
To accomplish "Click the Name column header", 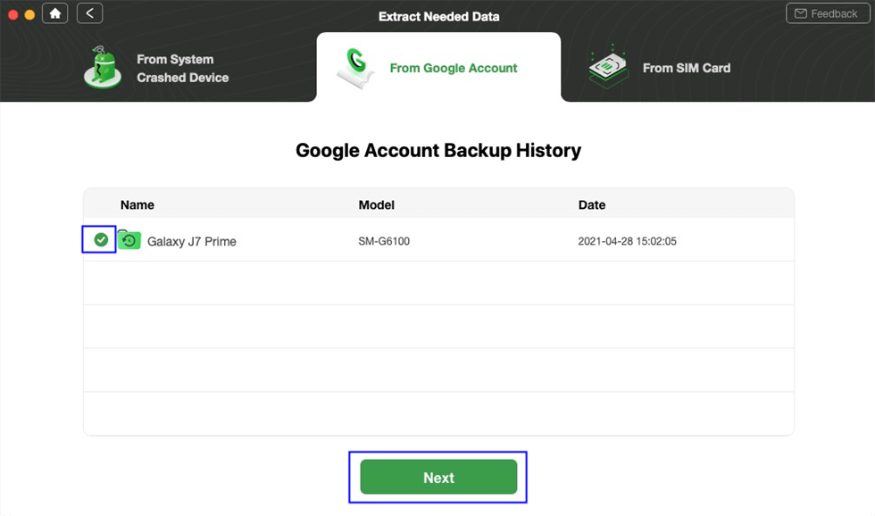I will pos(137,204).
